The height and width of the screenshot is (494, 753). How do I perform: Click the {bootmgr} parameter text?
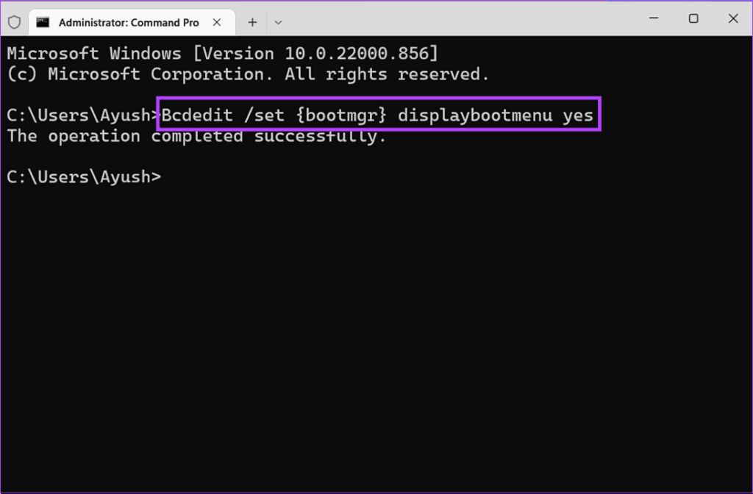[340, 115]
